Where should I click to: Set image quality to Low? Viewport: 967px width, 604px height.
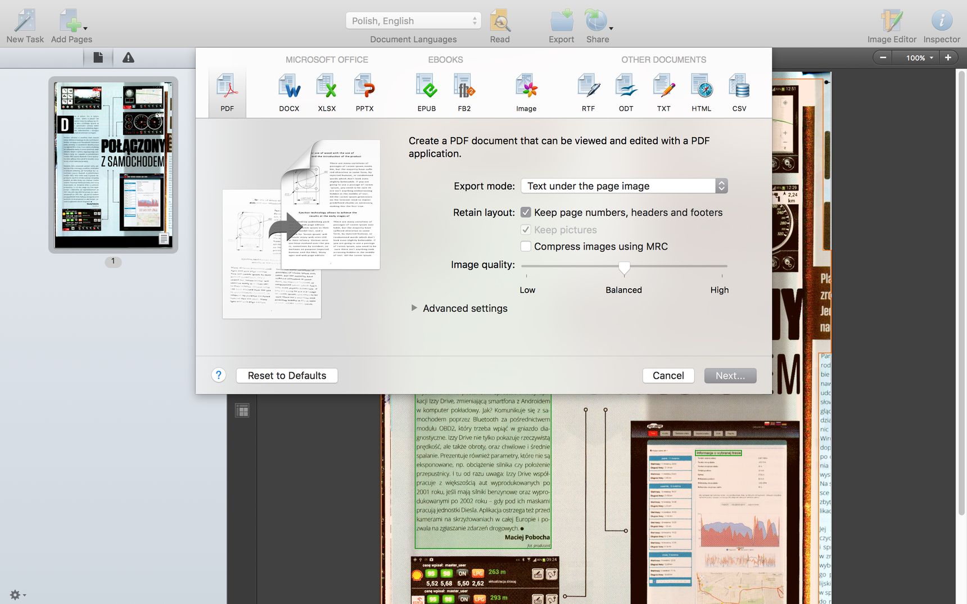(527, 290)
